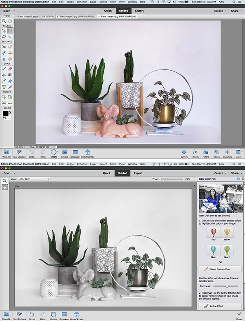Close the After preview with the x

(x=194, y=185)
